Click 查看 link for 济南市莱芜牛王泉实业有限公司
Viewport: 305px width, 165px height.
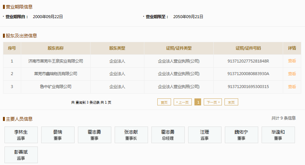point(292,61)
